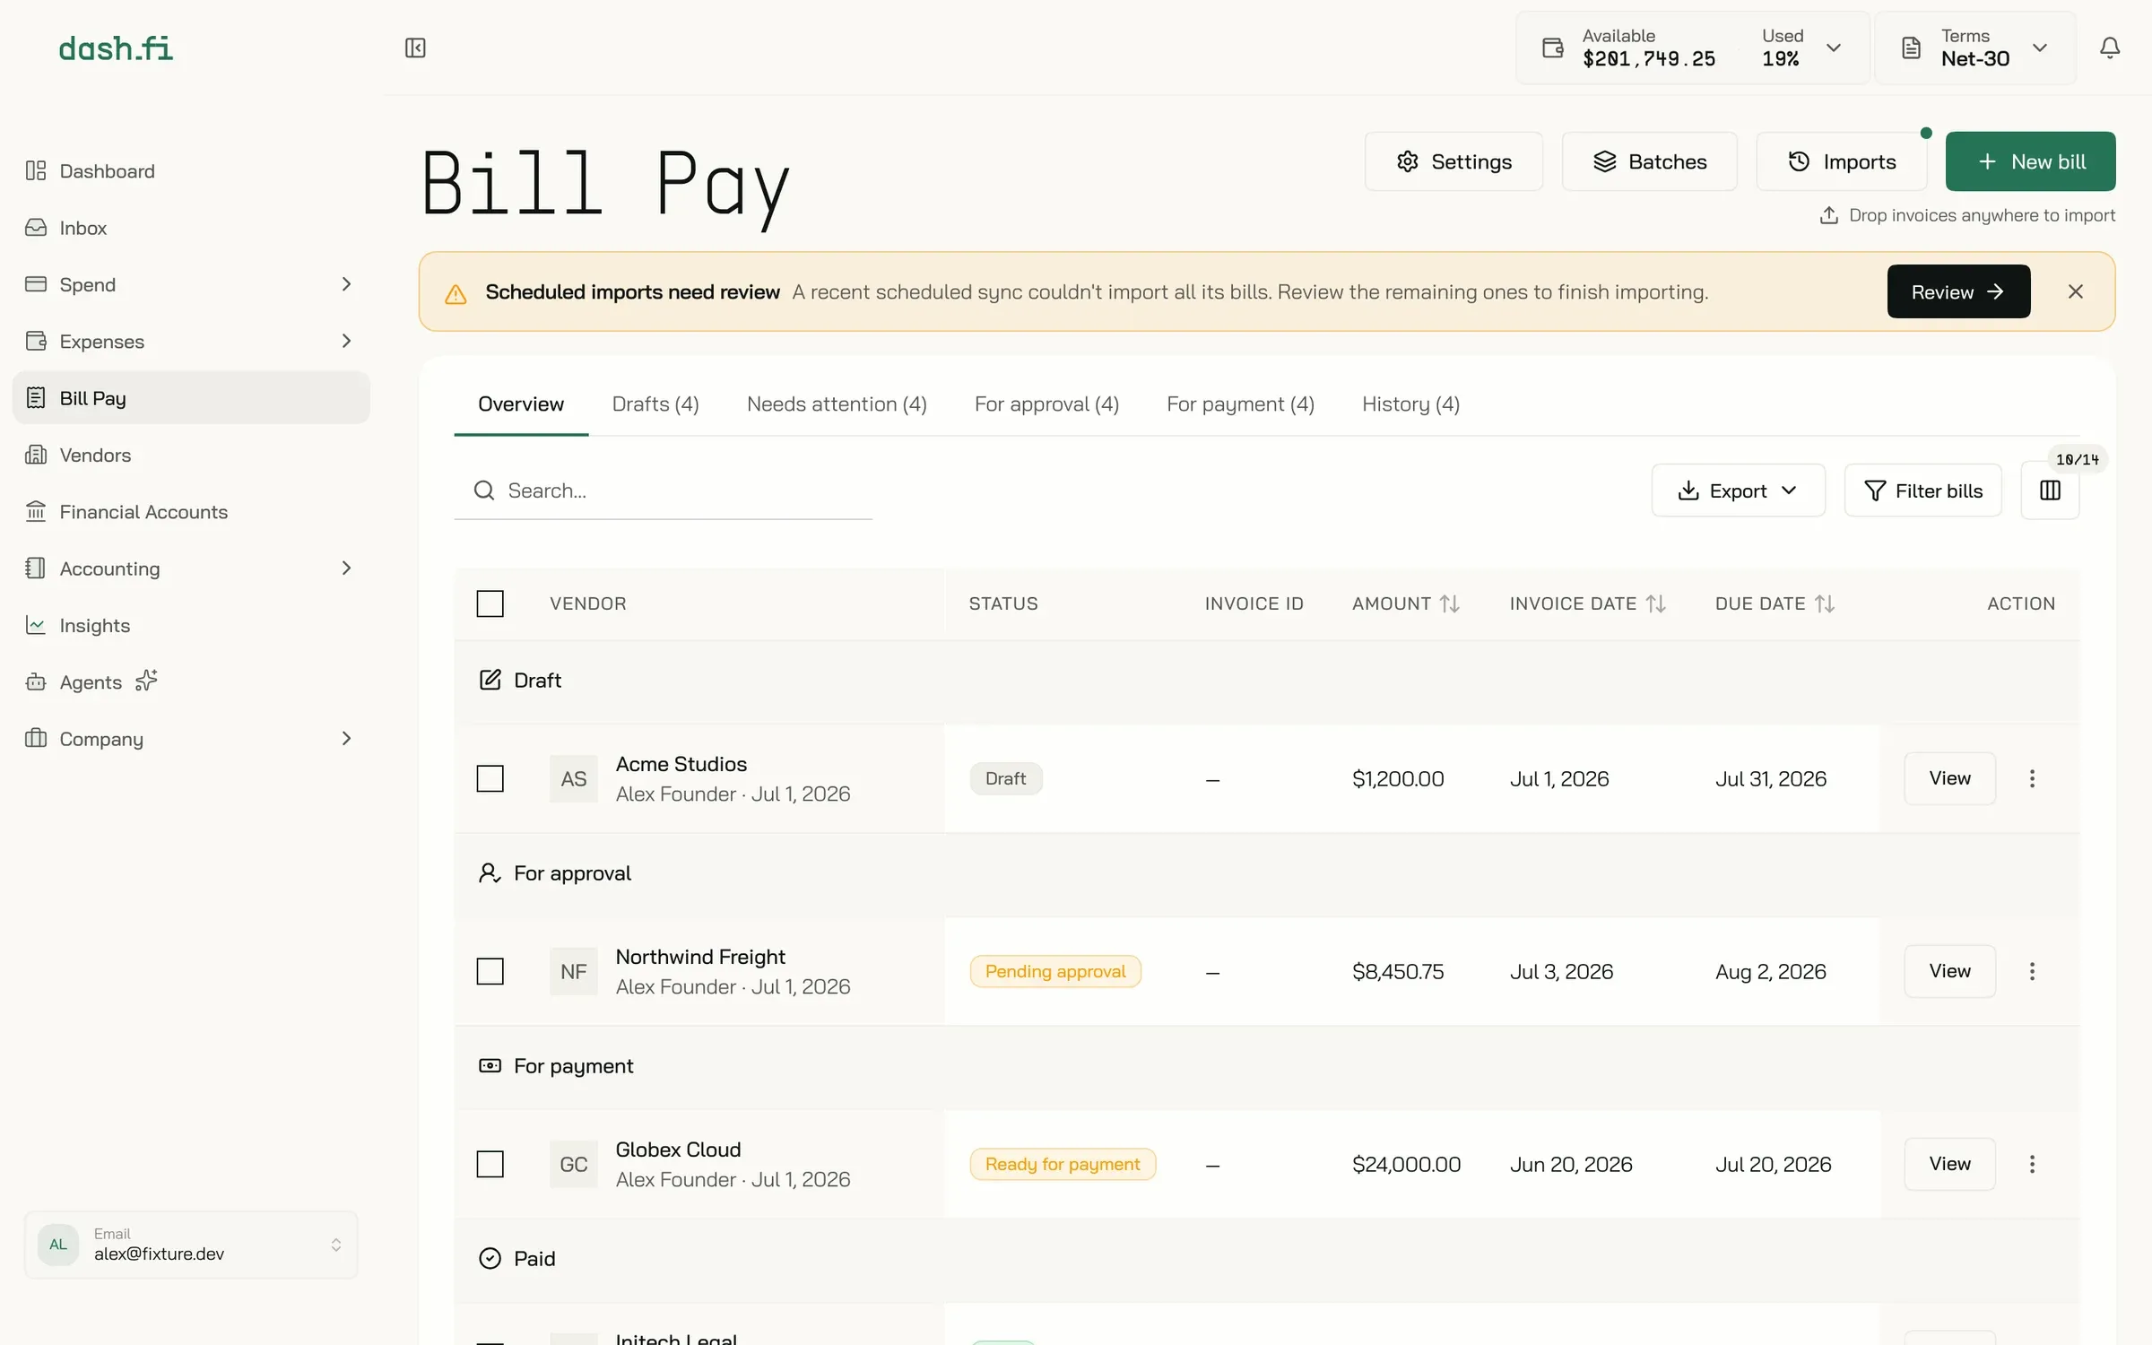The height and width of the screenshot is (1345, 2152).
Task: Open column visibility settings icon
Action: click(x=2050, y=490)
